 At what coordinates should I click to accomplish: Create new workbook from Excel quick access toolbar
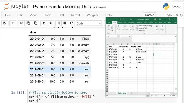tap(131, 19)
